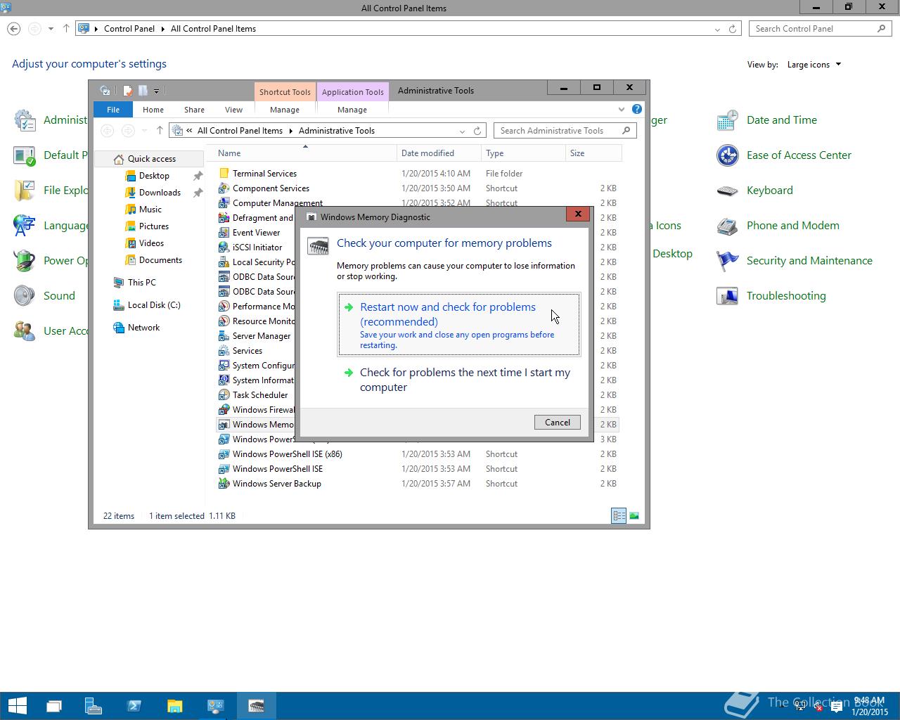Open the View by Large icons dropdown
The height and width of the screenshot is (720, 900).
[x=814, y=65]
